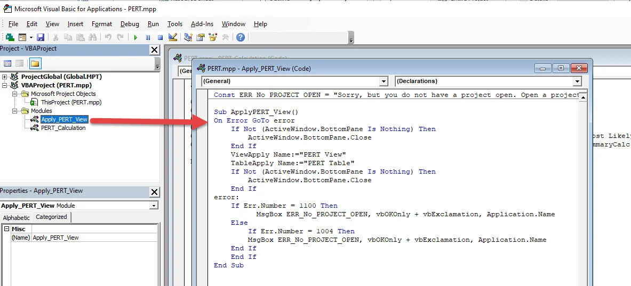Toggle Folders button in Project pane
The height and width of the screenshot is (286, 631).
coord(35,63)
